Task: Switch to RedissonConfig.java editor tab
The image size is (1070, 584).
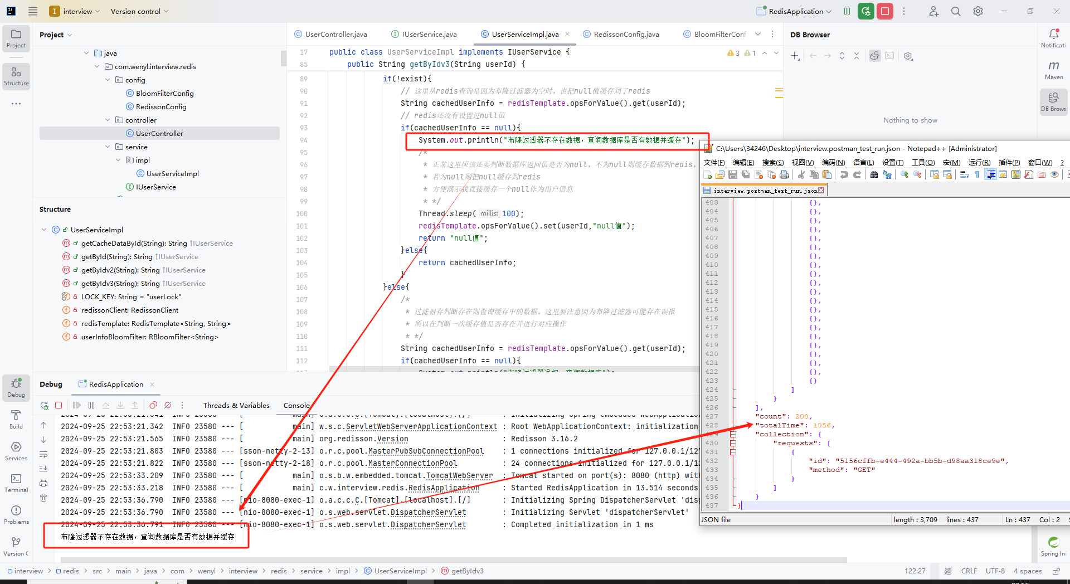Action: (x=621, y=34)
